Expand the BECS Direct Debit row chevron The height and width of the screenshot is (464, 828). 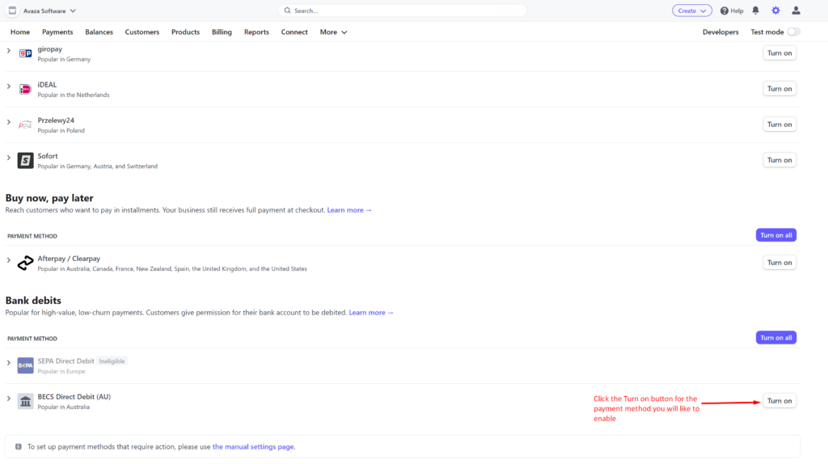pos(8,399)
